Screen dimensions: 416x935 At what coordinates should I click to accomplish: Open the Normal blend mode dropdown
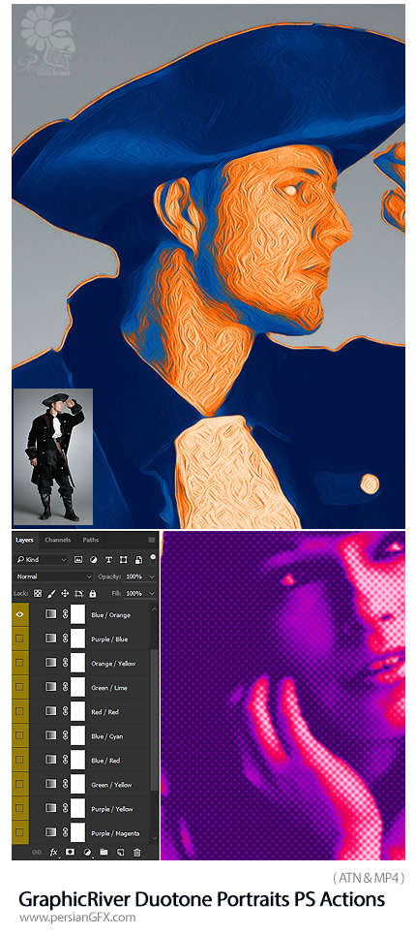tap(53, 577)
